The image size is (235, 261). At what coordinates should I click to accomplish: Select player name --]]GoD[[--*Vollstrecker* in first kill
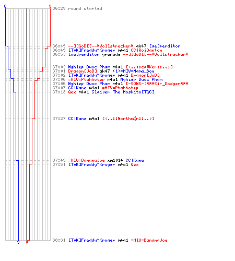coord(101,46)
